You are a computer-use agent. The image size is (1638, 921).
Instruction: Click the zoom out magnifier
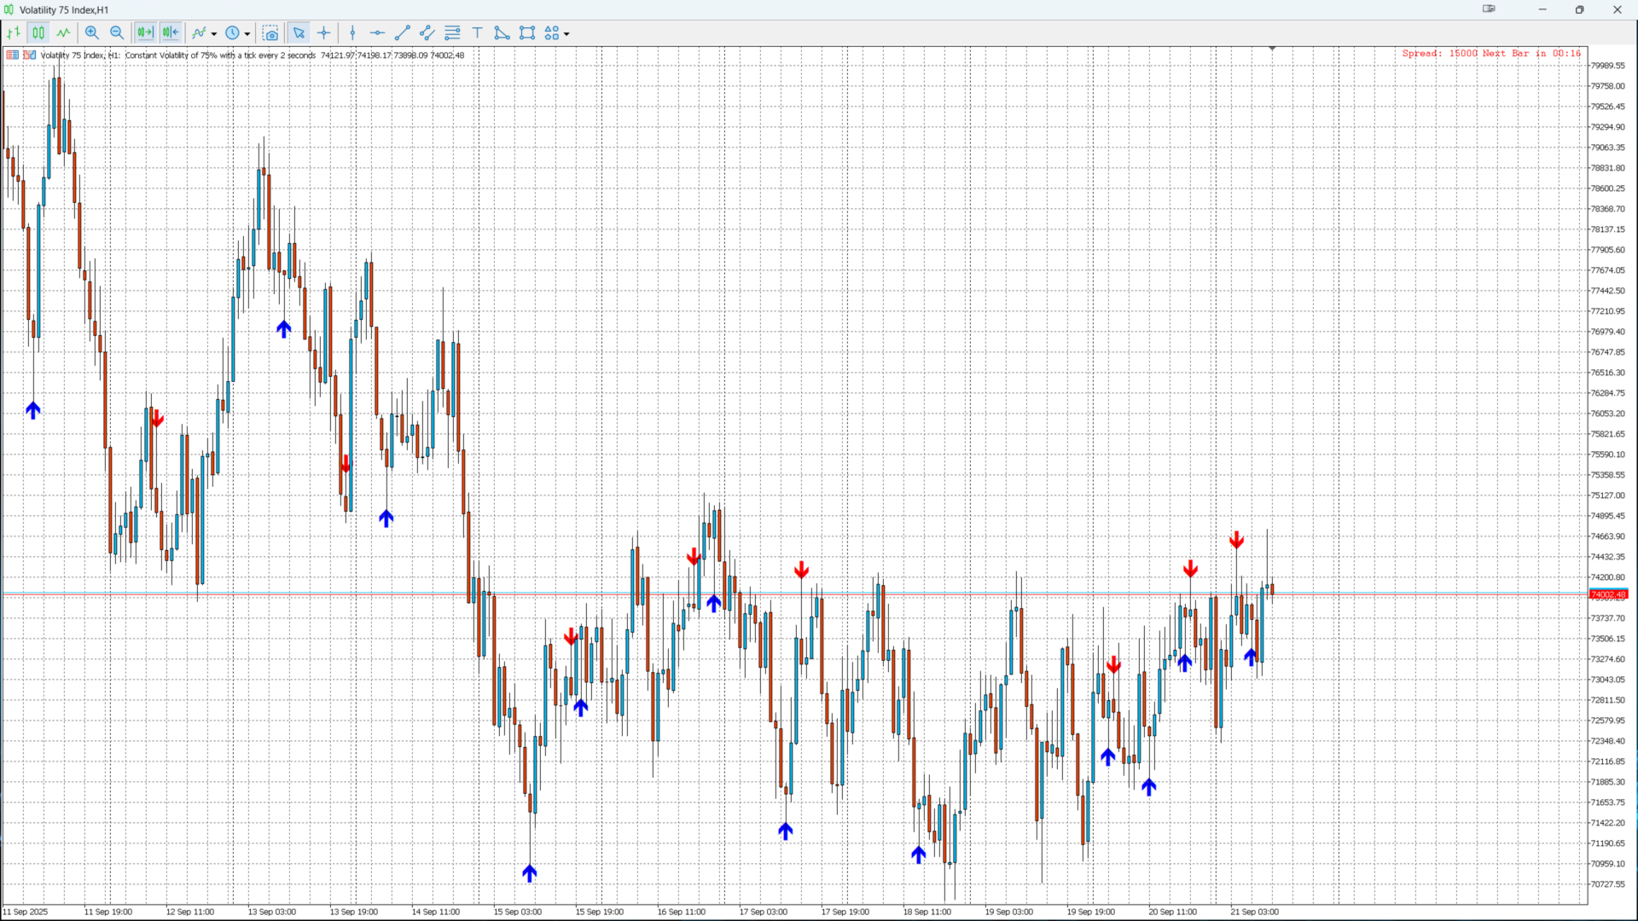[x=117, y=33]
